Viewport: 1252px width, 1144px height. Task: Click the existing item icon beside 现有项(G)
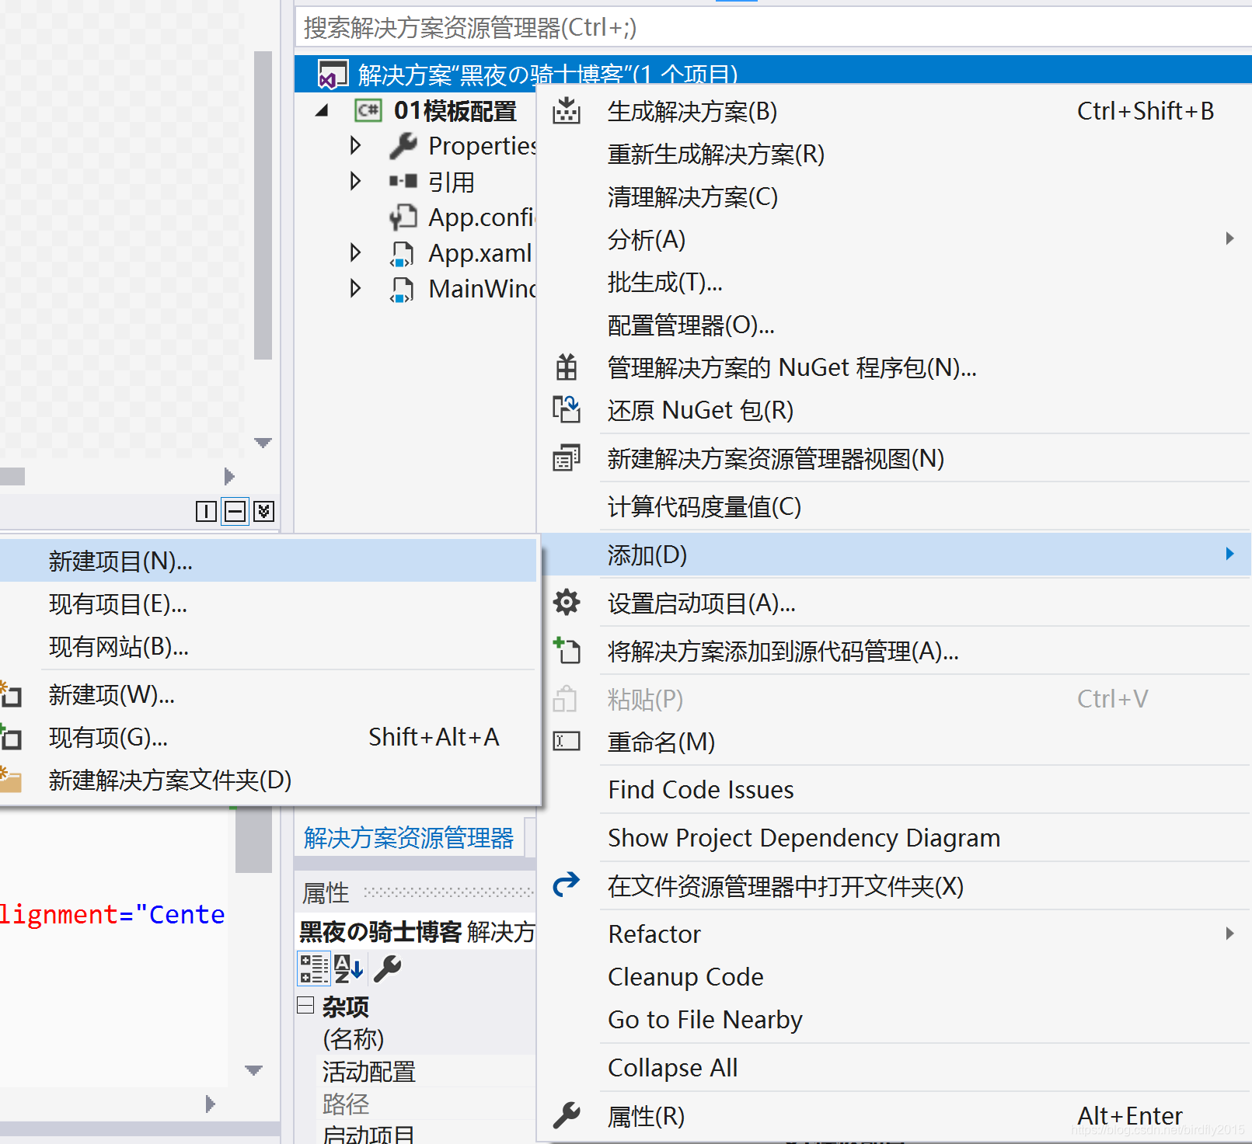(x=10, y=737)
